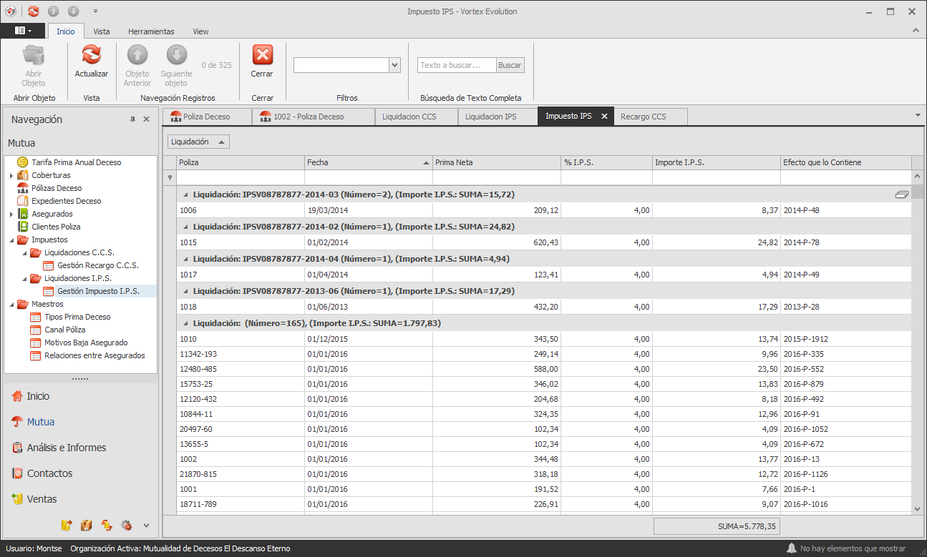Open Canal Póliza under Maestros
The height and width of the screenshot is (557, 927).
pos(64,330)
